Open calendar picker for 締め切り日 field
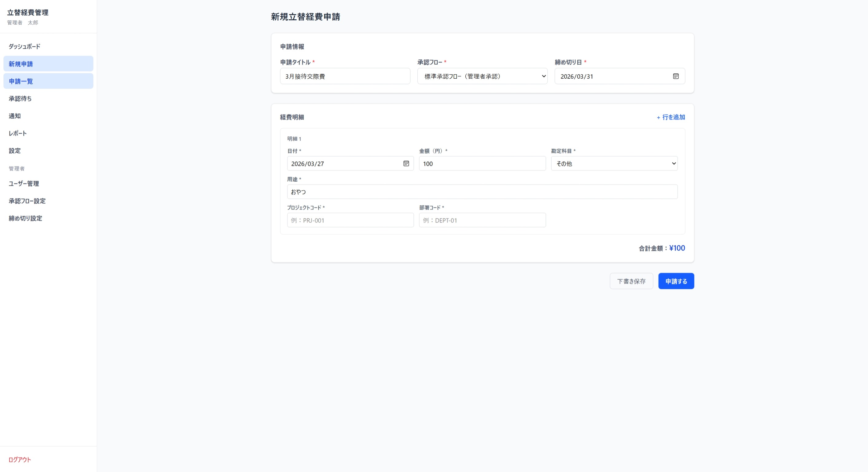868x472 pixels. (676, 76)
